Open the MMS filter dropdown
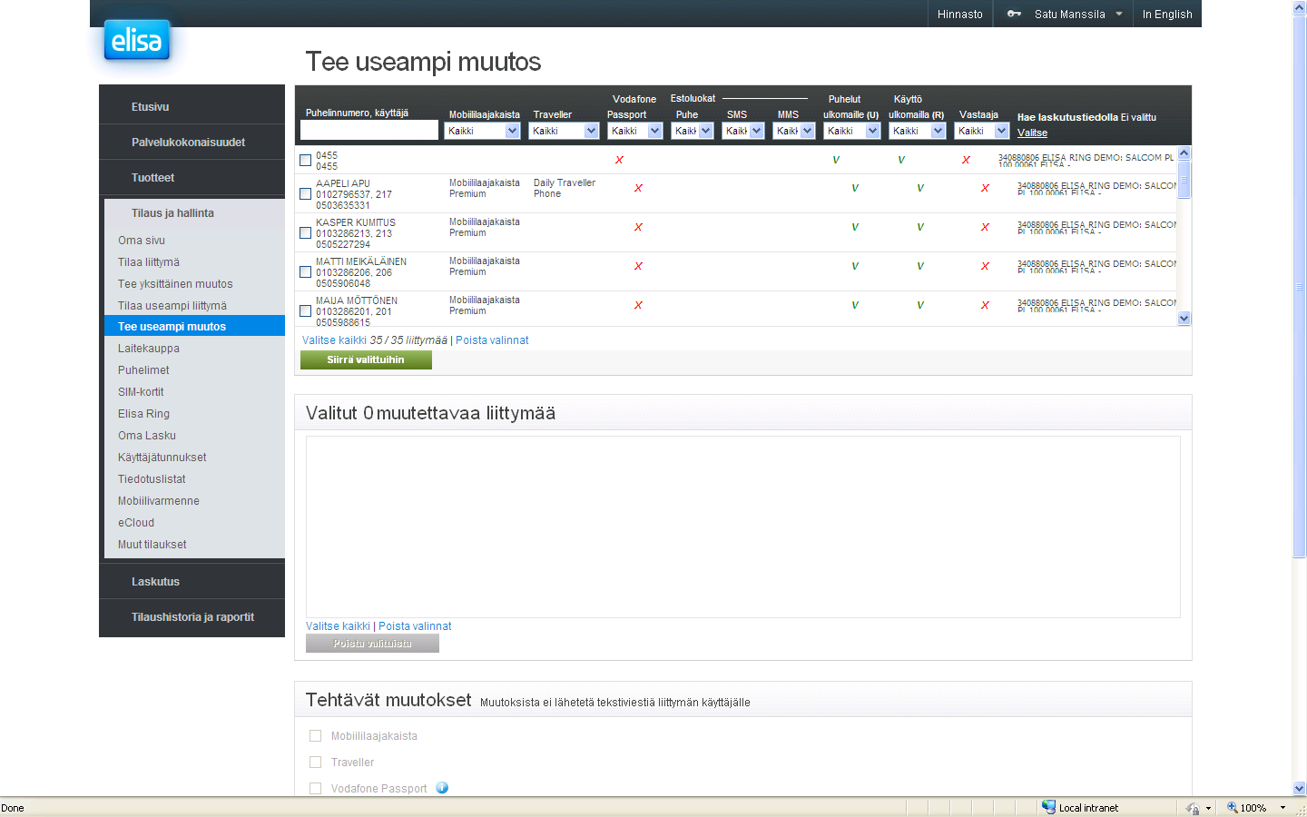Viewport: 1307px width, 817px height. 794,131
